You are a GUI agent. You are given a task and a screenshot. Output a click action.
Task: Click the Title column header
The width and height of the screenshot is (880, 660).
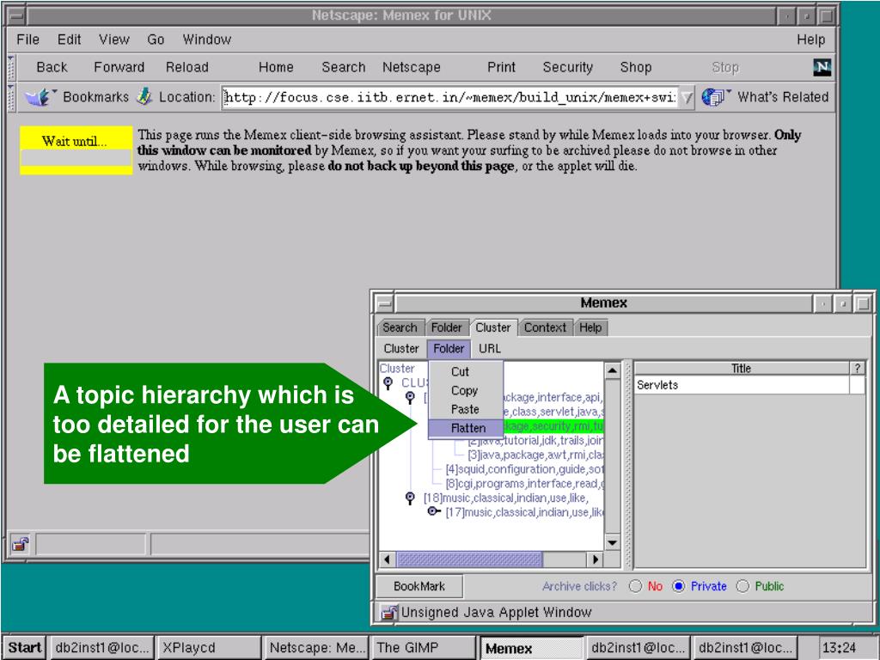click(742, 369)
